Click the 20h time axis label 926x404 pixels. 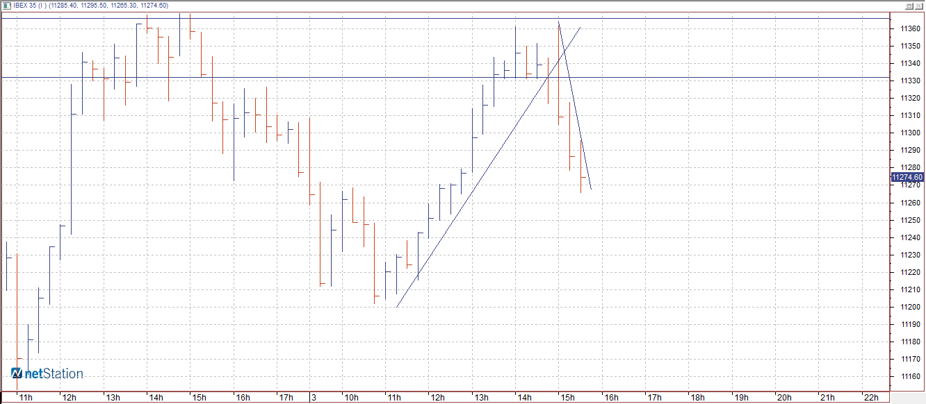point(785,398)
